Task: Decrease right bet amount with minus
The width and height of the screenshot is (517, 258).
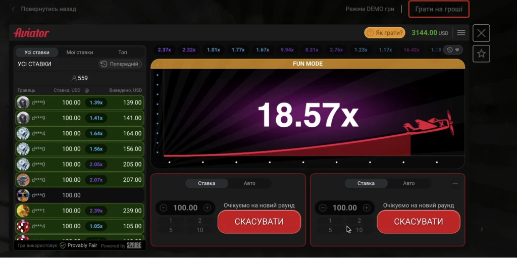Action: coord(323,208)
